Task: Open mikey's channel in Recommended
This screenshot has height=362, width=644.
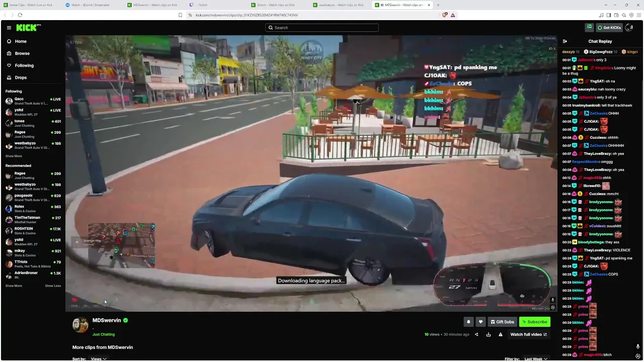Action: [33, 253]
